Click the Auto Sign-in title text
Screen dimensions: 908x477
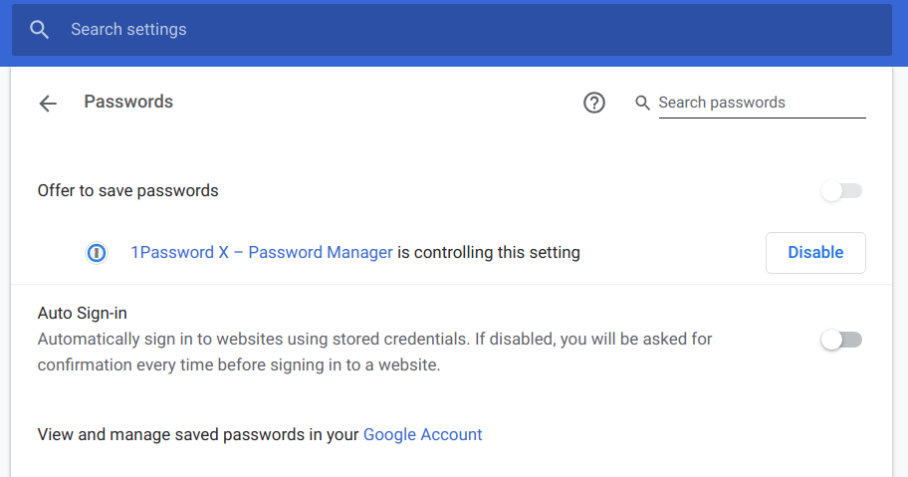coord(82,313)
